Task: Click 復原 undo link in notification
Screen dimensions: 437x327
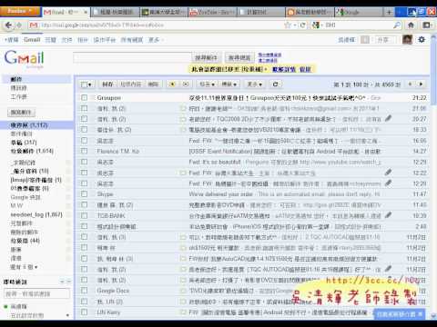Action: click(x=305, y=70)
